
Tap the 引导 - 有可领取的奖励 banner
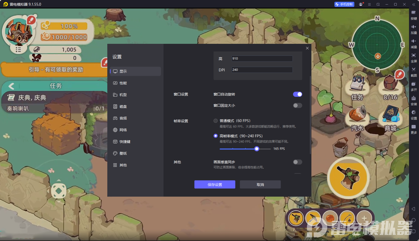pyautogui.click(x=56, y=70)
